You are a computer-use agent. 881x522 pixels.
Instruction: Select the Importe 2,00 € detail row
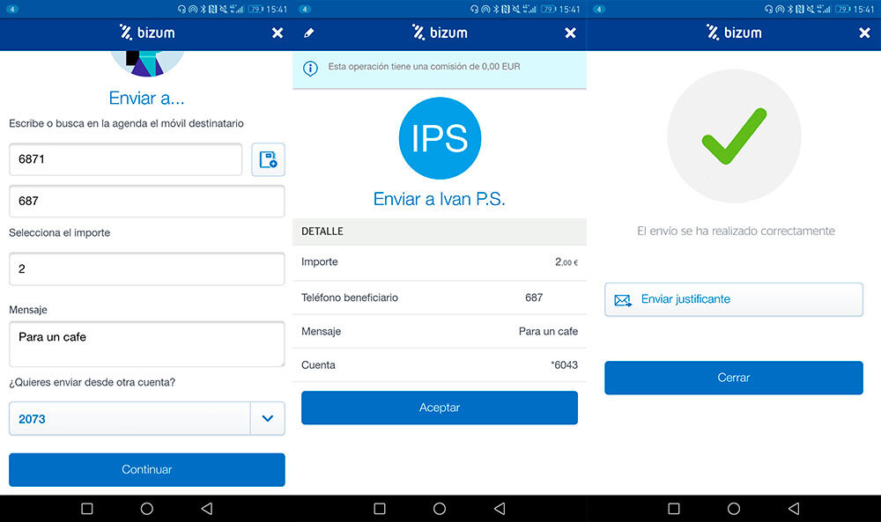440,262
